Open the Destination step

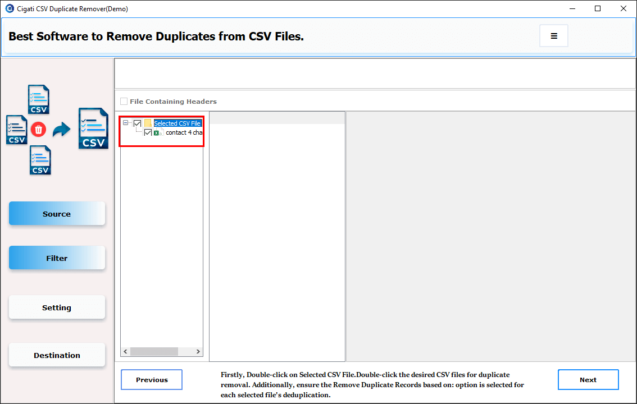[57, 355]
